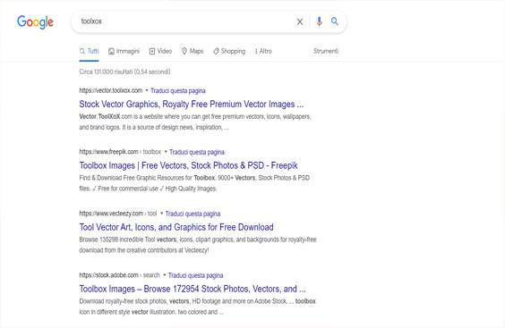
Task: Click the Circa 131.000 risultati text
Action: 124,71
